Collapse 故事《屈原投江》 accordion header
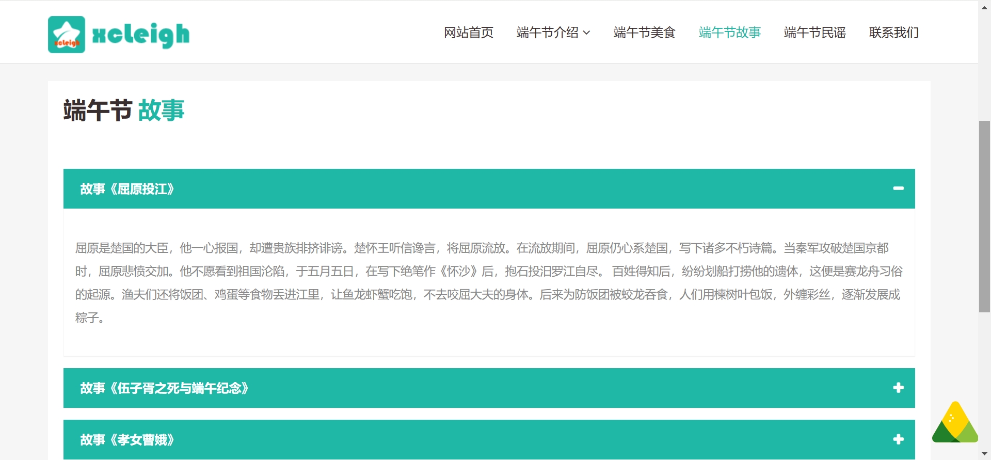The image size is (991, 460). point(489,188)
